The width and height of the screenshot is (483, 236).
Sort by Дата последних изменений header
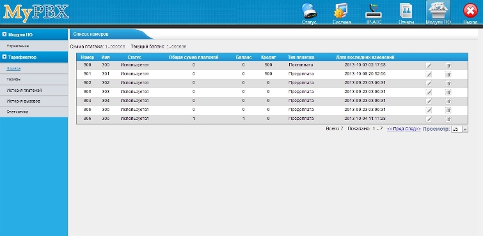(365, 57)
